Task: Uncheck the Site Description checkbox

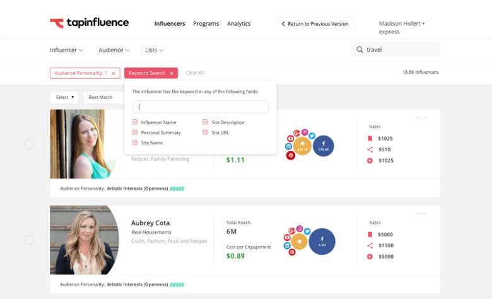Action: tap(205, 122)
